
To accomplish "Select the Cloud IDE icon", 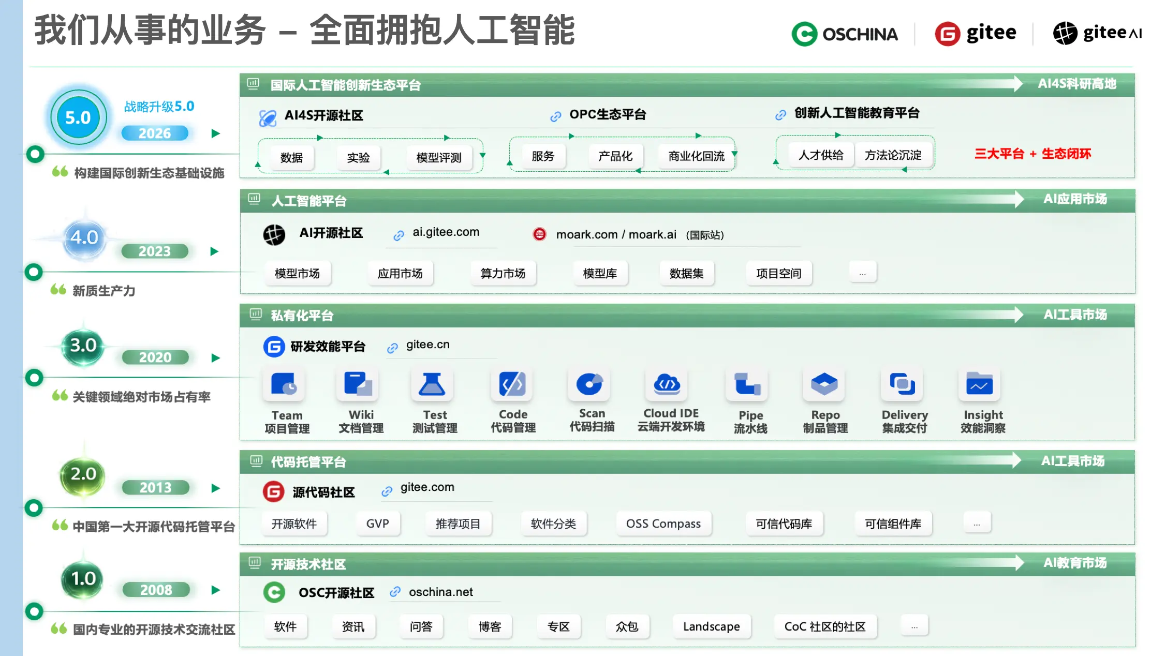I will coord(667,385).
